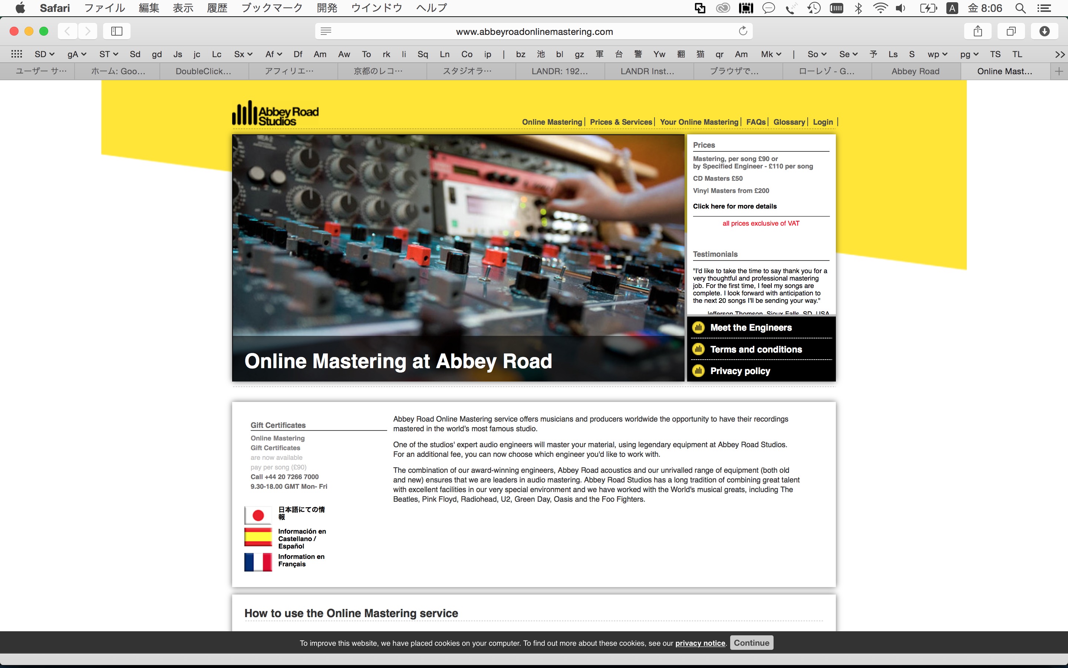Add a new tab with the plus button
This screenshot has width=1068, height=668.
1059,71
